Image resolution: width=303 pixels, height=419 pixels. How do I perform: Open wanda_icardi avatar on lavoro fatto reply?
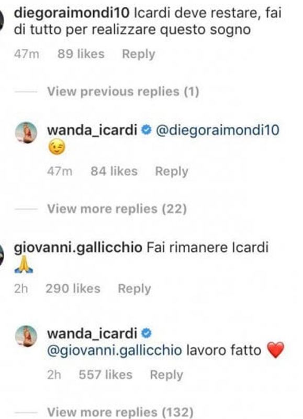(26, 336)
